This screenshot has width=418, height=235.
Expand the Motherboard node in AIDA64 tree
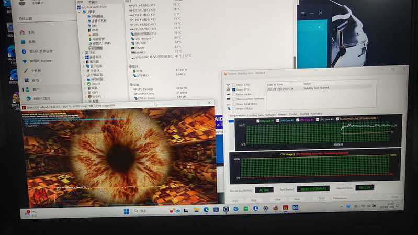coord(83,53)
